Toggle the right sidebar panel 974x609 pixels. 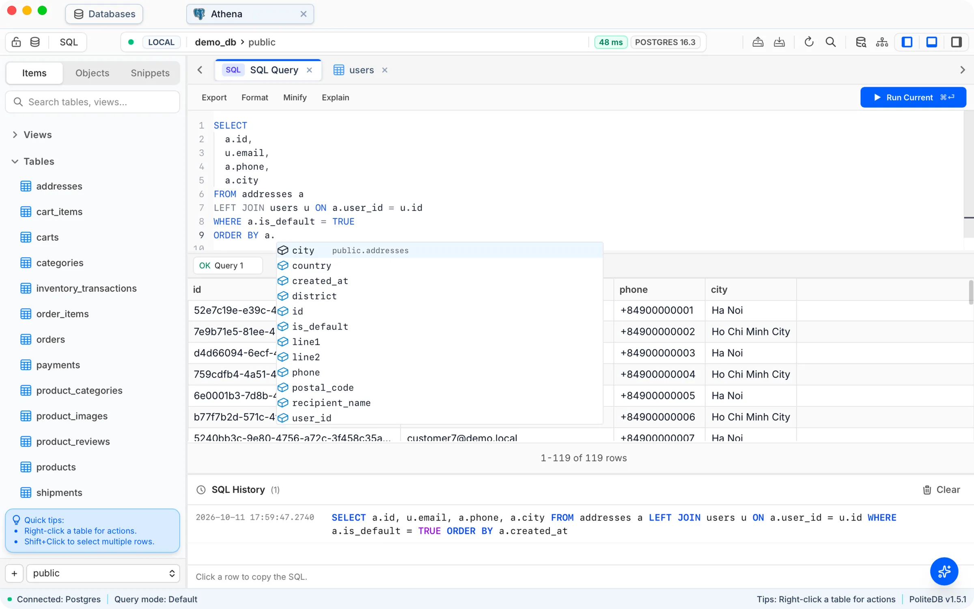coord(957,42)
